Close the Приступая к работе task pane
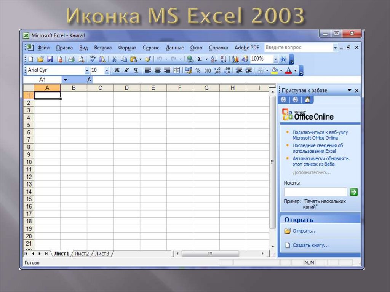 tap(356, 91)
